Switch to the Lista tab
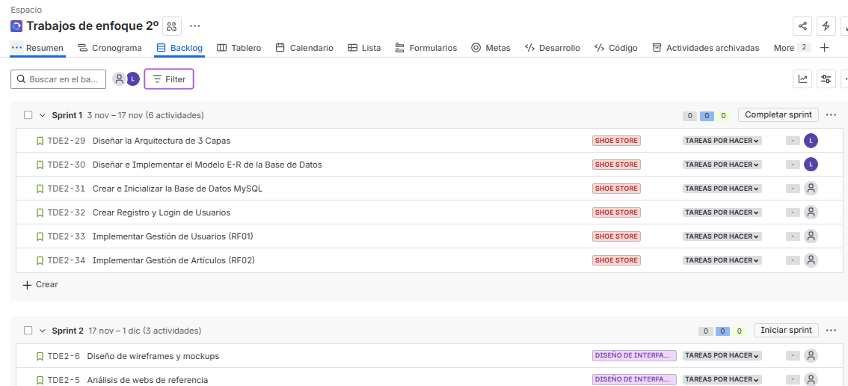 [364, 48]
